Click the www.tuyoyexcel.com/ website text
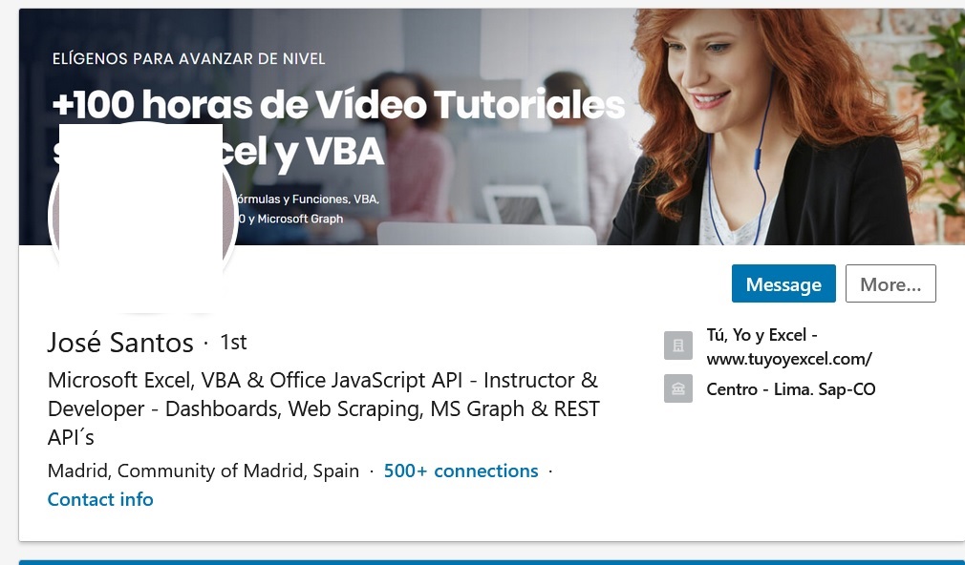Image resolution: width=965 pixels, height=565 pixels. coord(789,359)
